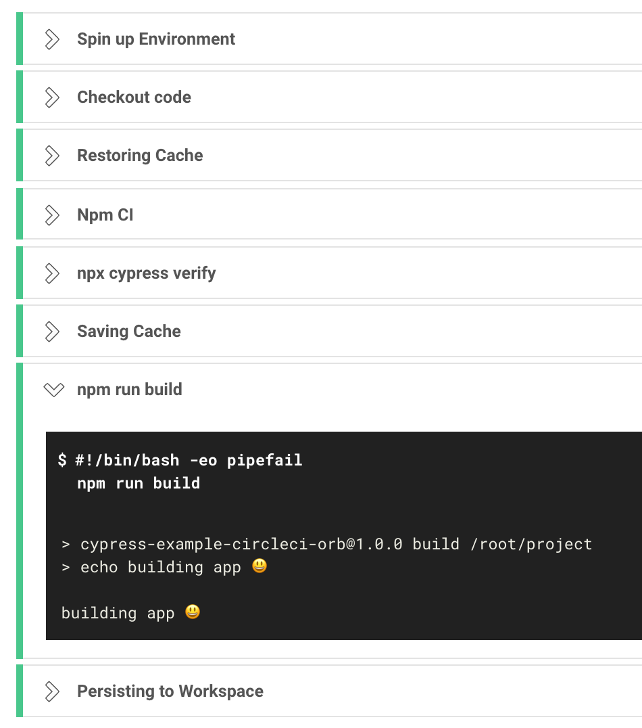Click inside the black terminal output area

[338, 534]
